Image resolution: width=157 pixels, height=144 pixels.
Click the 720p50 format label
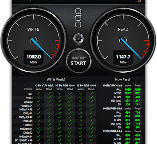point(28,102)
